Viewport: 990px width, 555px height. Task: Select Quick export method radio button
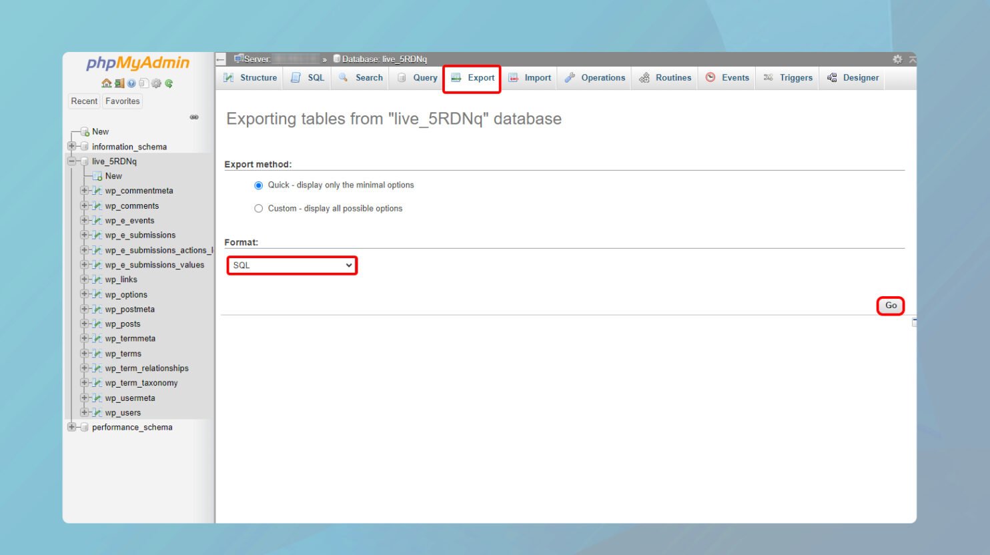258,185
